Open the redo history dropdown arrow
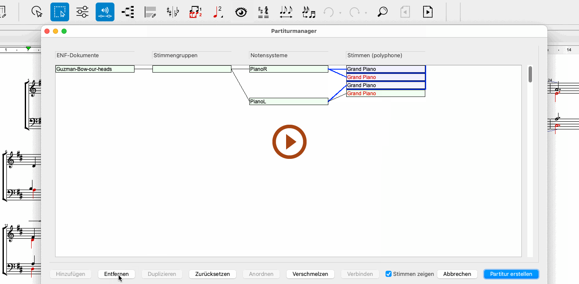579x284 pixels. click(x=366, y=13)
